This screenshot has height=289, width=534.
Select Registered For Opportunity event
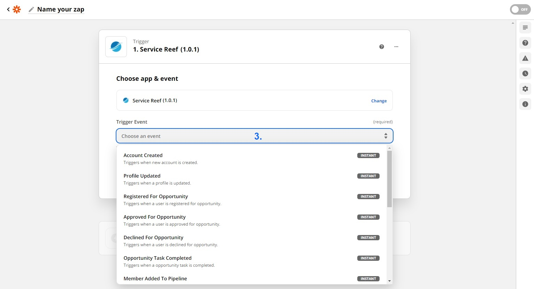pyautogui.click(x=251, y=200)
